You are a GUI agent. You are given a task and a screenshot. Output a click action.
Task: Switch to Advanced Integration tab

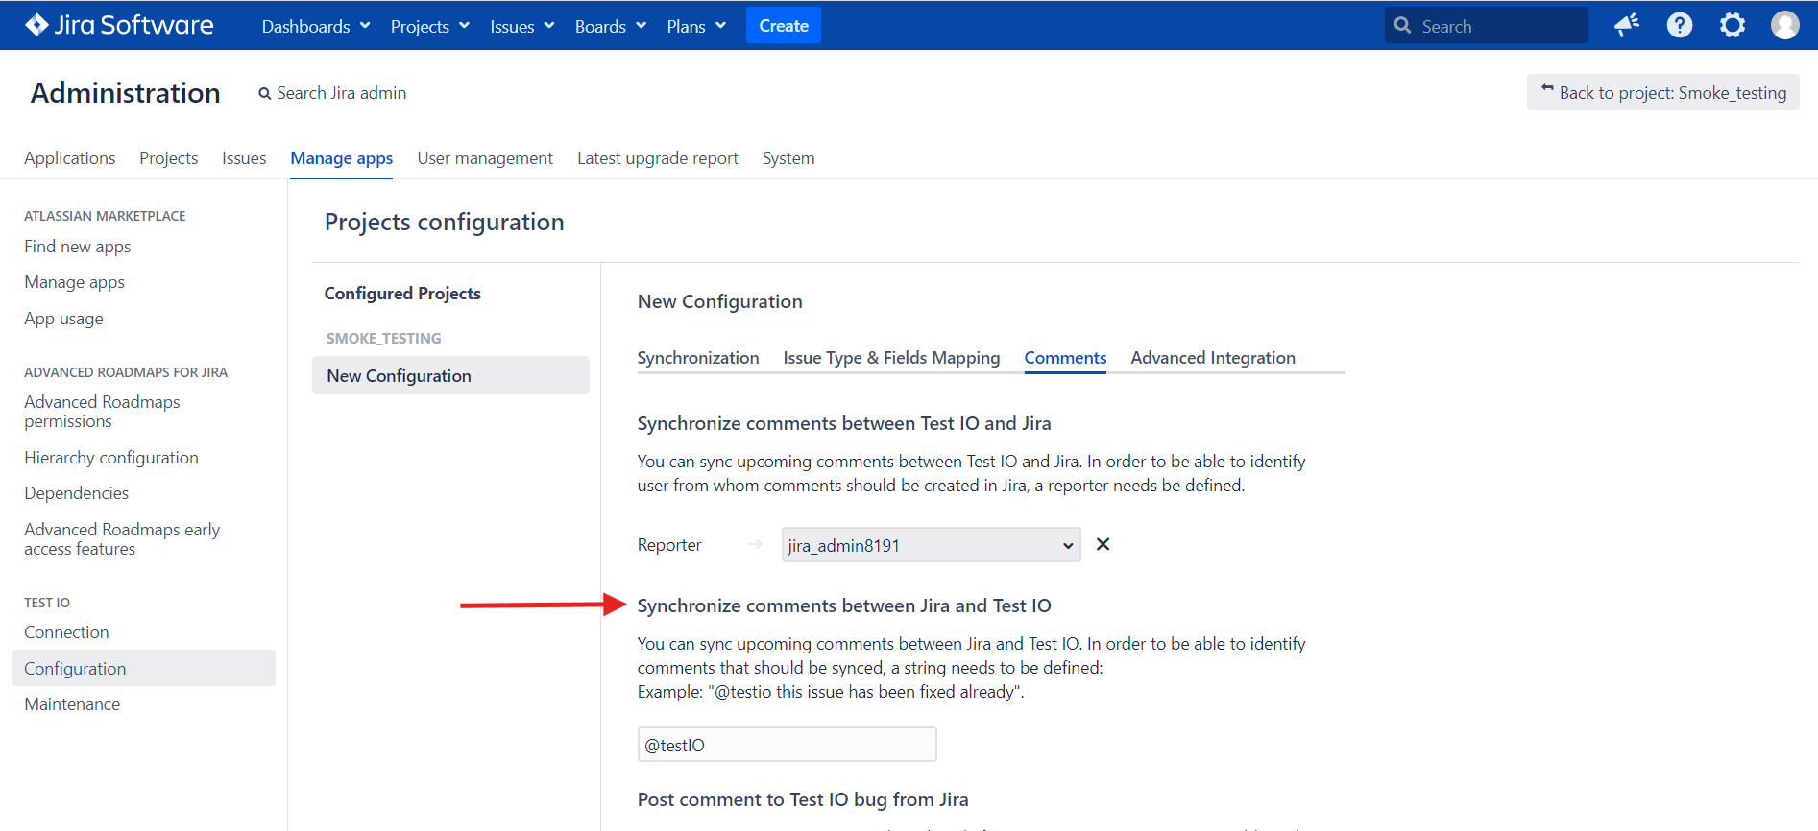coord(1213,358)
